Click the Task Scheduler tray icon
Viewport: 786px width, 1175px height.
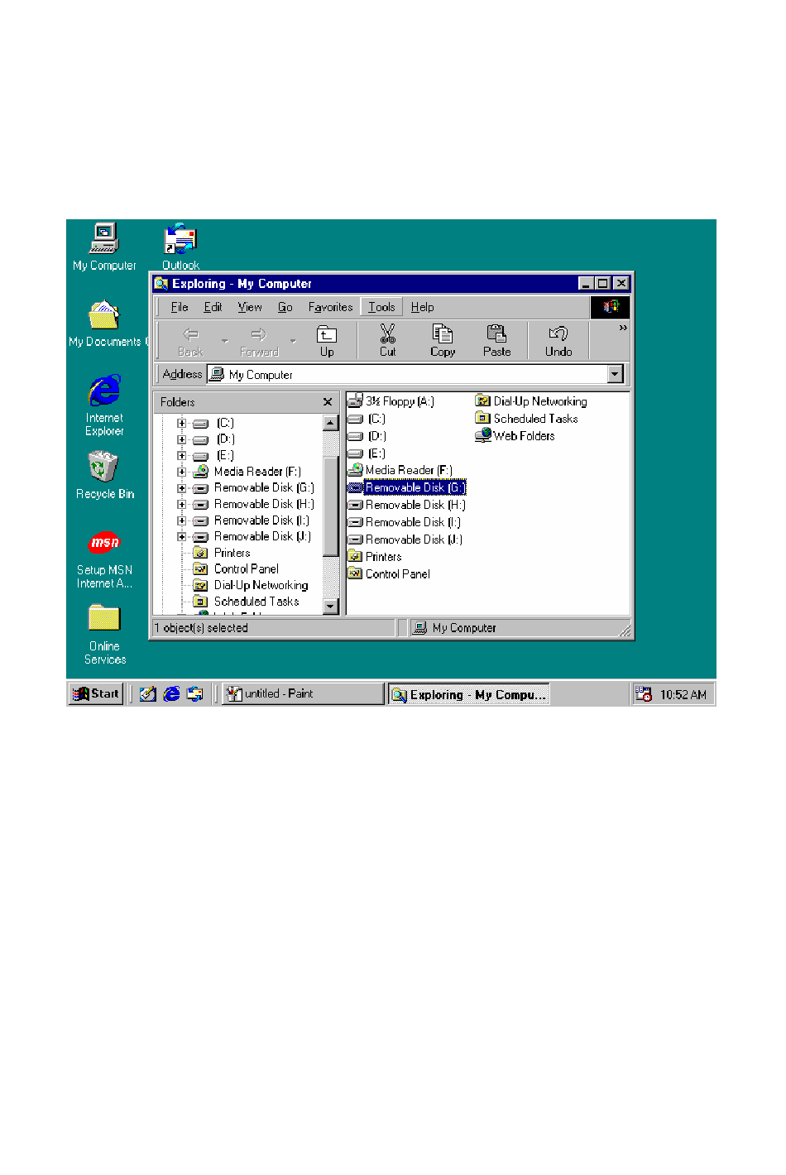click(644, 694)
